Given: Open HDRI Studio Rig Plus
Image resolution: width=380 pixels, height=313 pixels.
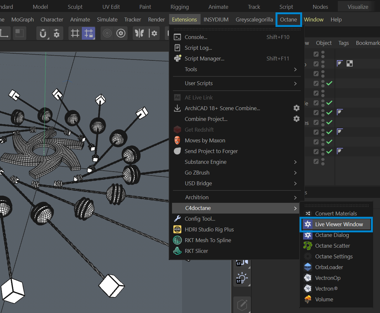Looking at the screenshot, I should [x=209, y=229].
